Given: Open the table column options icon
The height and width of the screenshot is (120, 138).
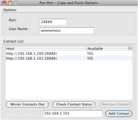Looking at the screenshot, I should point(130,48).
